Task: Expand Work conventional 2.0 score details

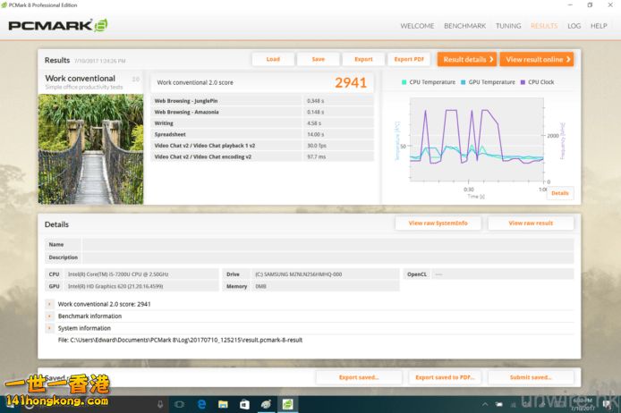Action: [49, 304]
